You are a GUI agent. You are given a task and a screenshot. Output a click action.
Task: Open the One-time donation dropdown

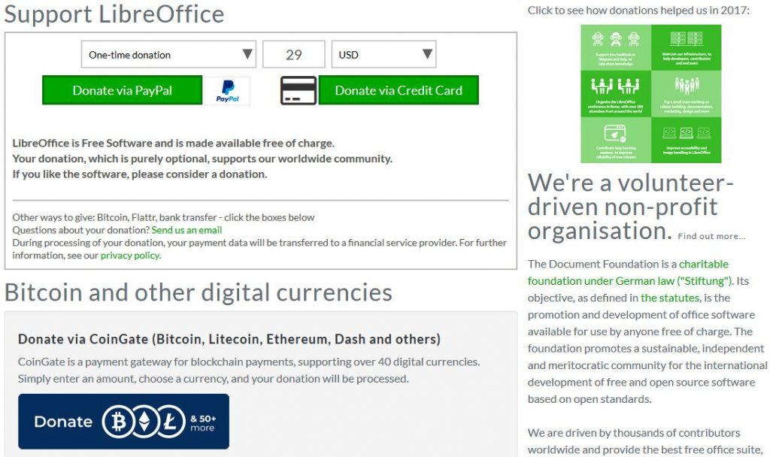pyautogui.click(x=168, y=54)
